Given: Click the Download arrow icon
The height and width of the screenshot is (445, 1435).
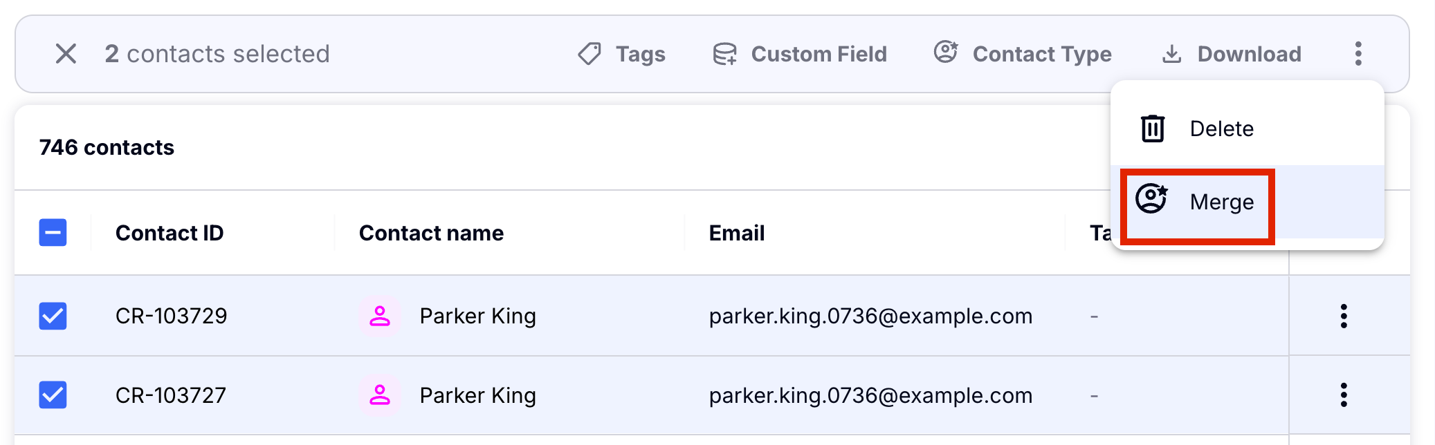Looking at the screenshot, I should [x=1171, y=54].
